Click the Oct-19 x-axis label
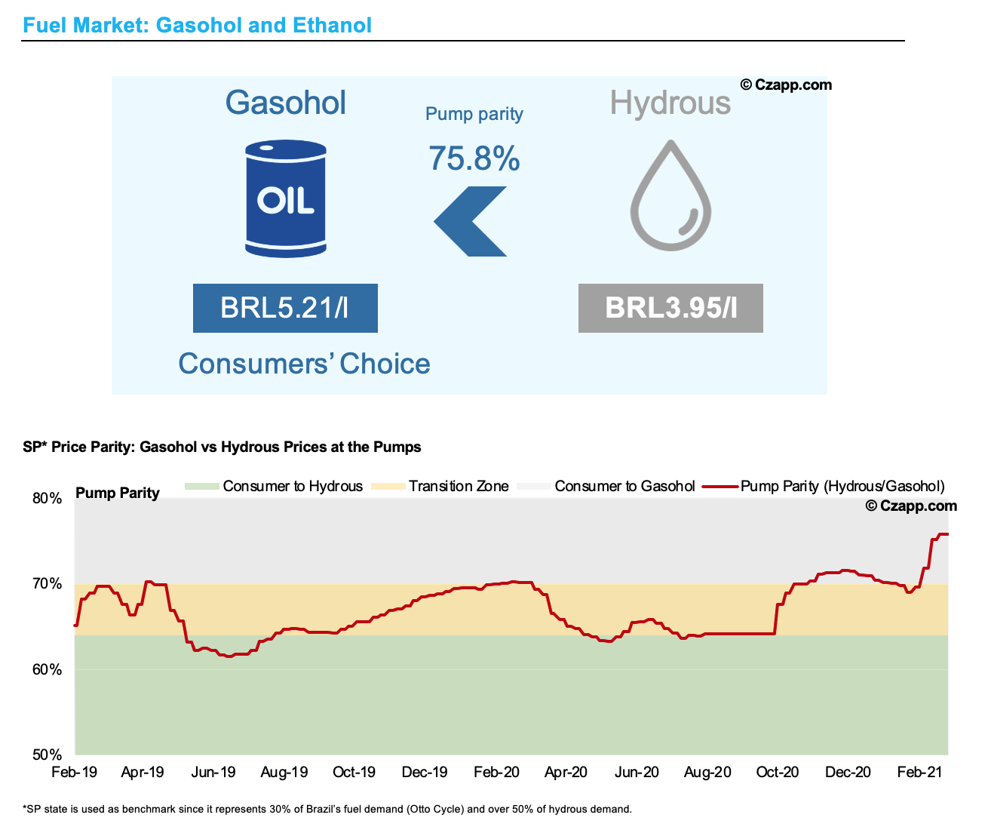988x830 pixels. pos(354,773)
